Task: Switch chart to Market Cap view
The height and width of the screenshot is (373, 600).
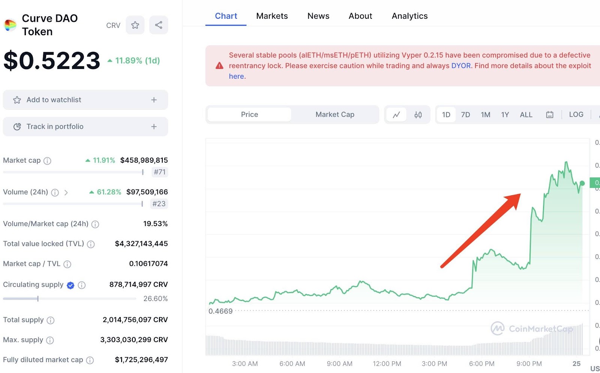Action: (x=335, y=115)
